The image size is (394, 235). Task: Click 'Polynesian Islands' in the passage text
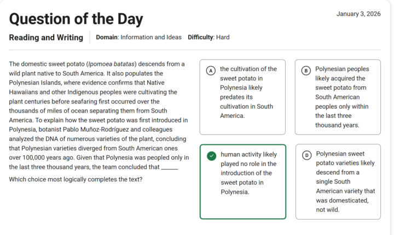35,83
